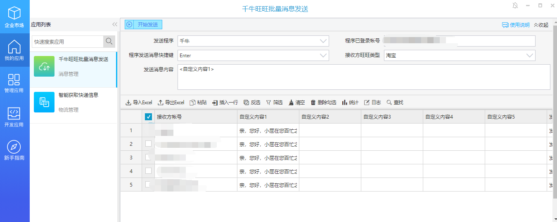
Task: Focus the 快速搜索应用 search box
Action: [x=67, y=41]
